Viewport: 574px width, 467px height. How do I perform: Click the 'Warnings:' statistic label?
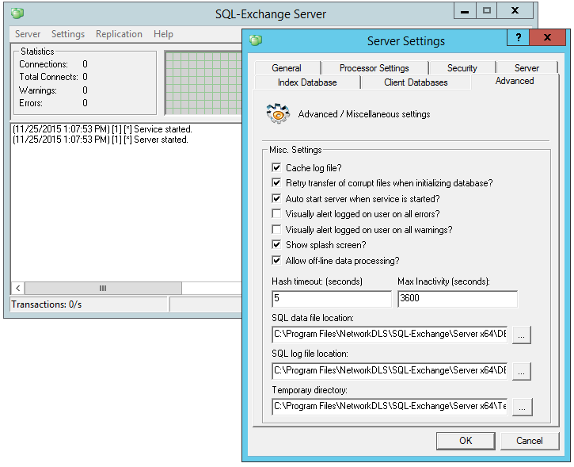pos(38,90)
